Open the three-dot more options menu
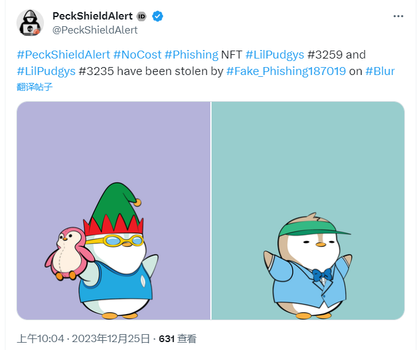417x350 pixels. [x=397, y=16]
